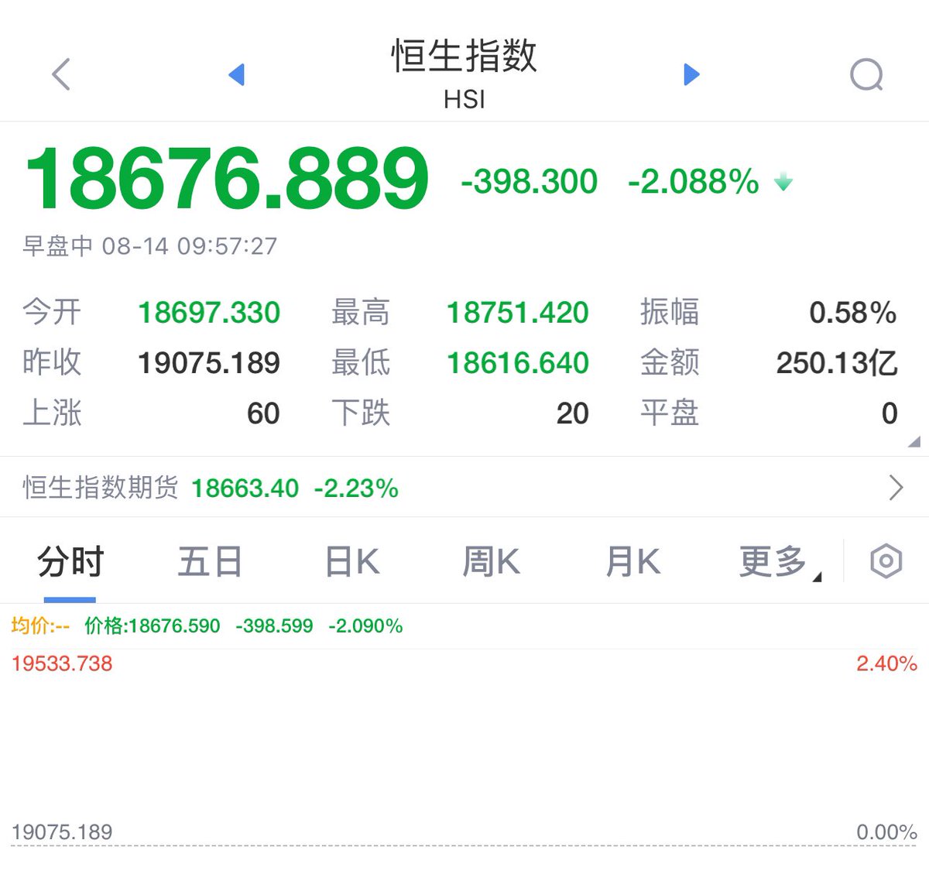Select the 分时 tab
Screen dimensions: 929x881
point(70,562)
